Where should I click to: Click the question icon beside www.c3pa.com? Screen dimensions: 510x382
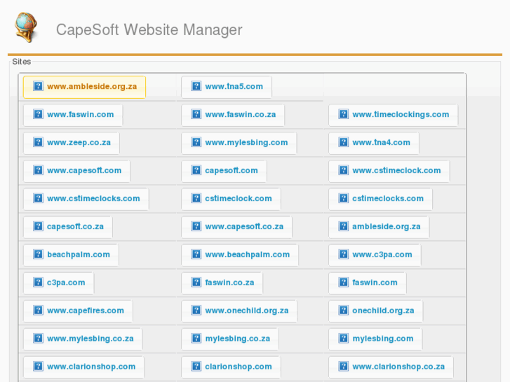[x=344, y=255]
